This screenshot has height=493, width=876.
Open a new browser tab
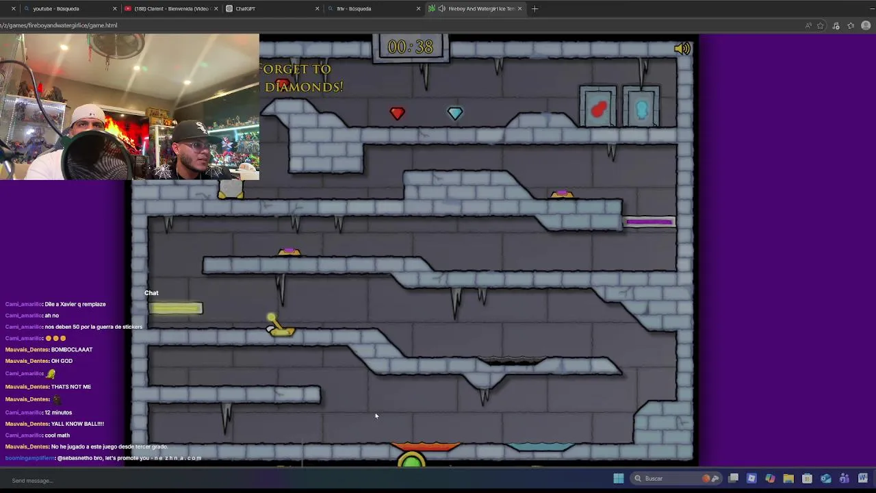tap(534, 9)
